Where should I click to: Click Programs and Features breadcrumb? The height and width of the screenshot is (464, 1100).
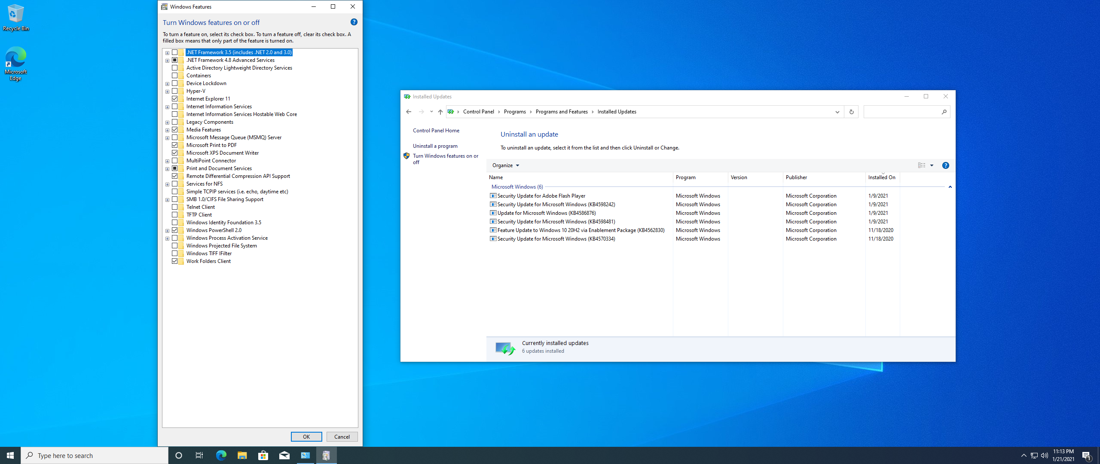(561, 112)
